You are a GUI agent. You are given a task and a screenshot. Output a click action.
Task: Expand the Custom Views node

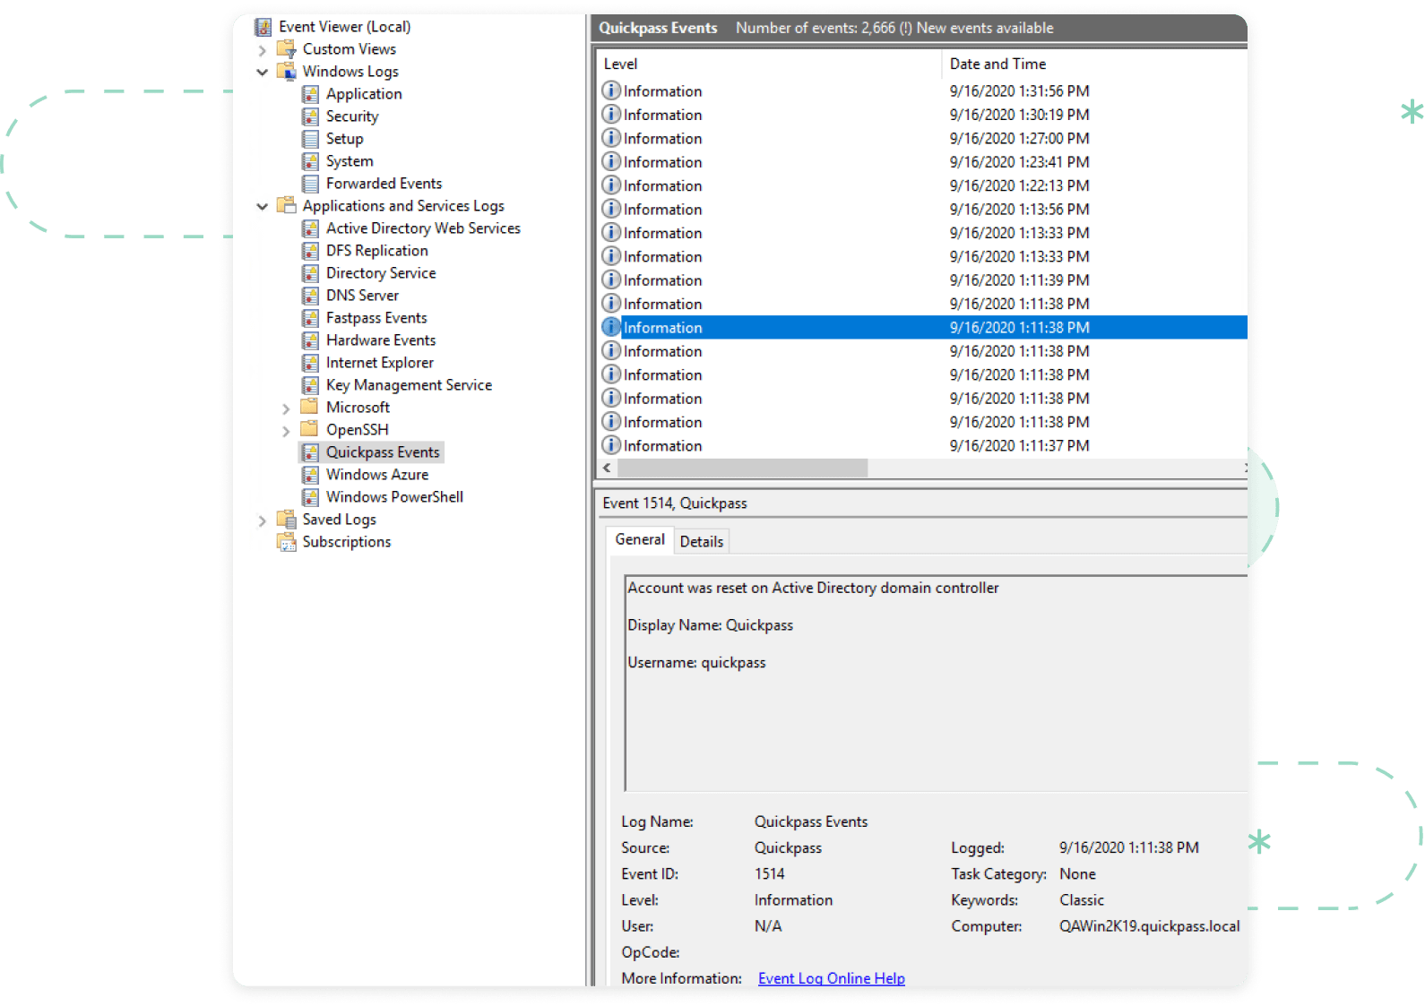click(262, 50)
